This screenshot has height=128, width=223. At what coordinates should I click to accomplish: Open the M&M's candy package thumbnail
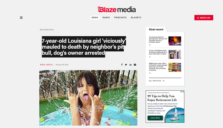click(x=175, y=67)
